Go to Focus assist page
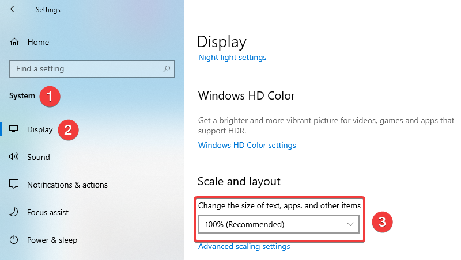The image size is (461, 260). (x=48, y=212)
